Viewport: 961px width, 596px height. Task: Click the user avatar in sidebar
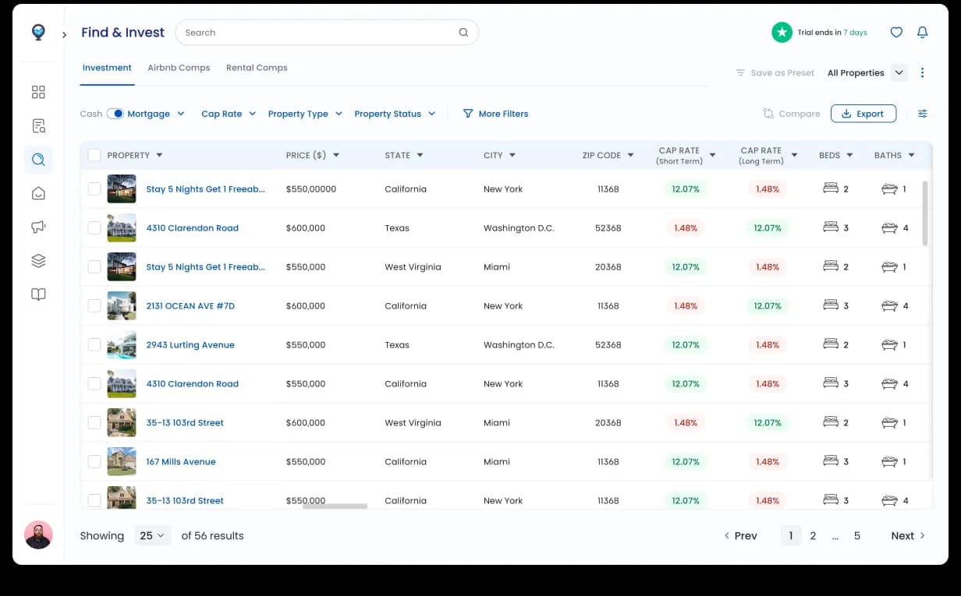click(38, 534)
